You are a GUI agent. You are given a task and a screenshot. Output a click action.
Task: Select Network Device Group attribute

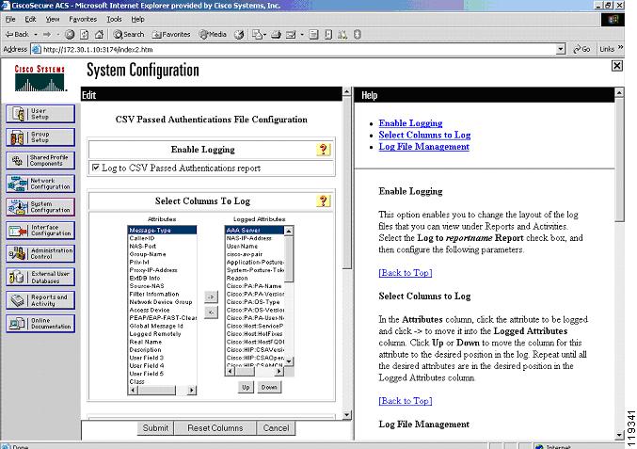click(161, 302)
